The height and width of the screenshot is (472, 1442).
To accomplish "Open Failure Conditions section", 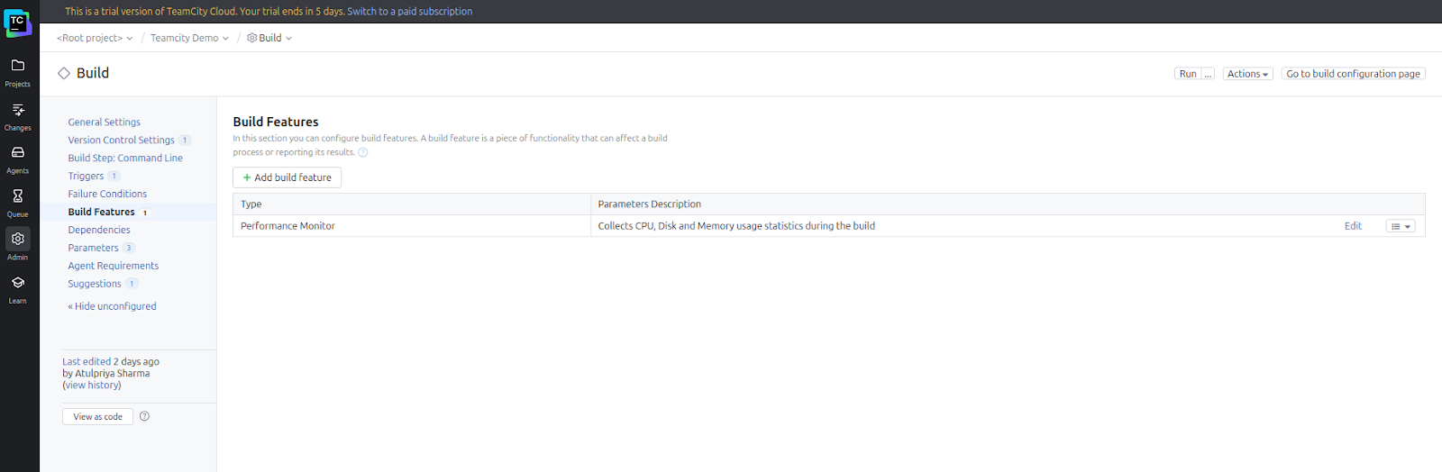I will (x=107, y=194).
